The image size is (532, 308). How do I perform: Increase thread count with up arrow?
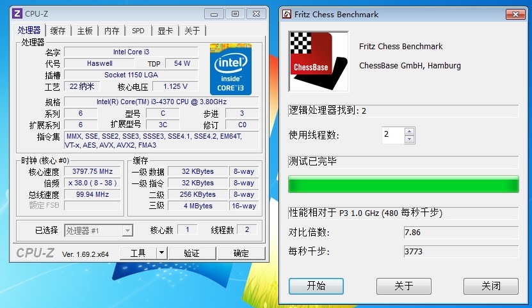[410, 132]
